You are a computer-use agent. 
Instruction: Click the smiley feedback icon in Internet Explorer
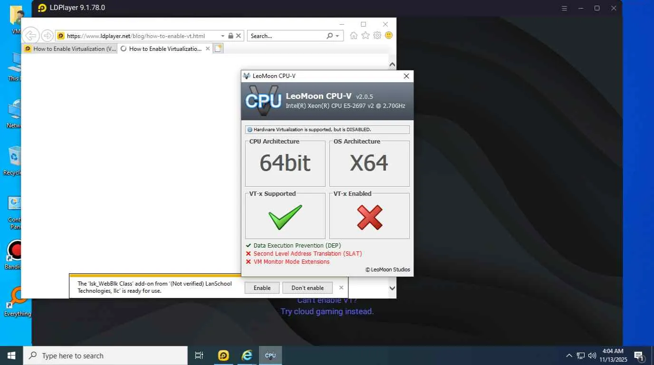(389, 36)
